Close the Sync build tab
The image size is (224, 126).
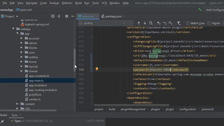[x=20, y=115]
